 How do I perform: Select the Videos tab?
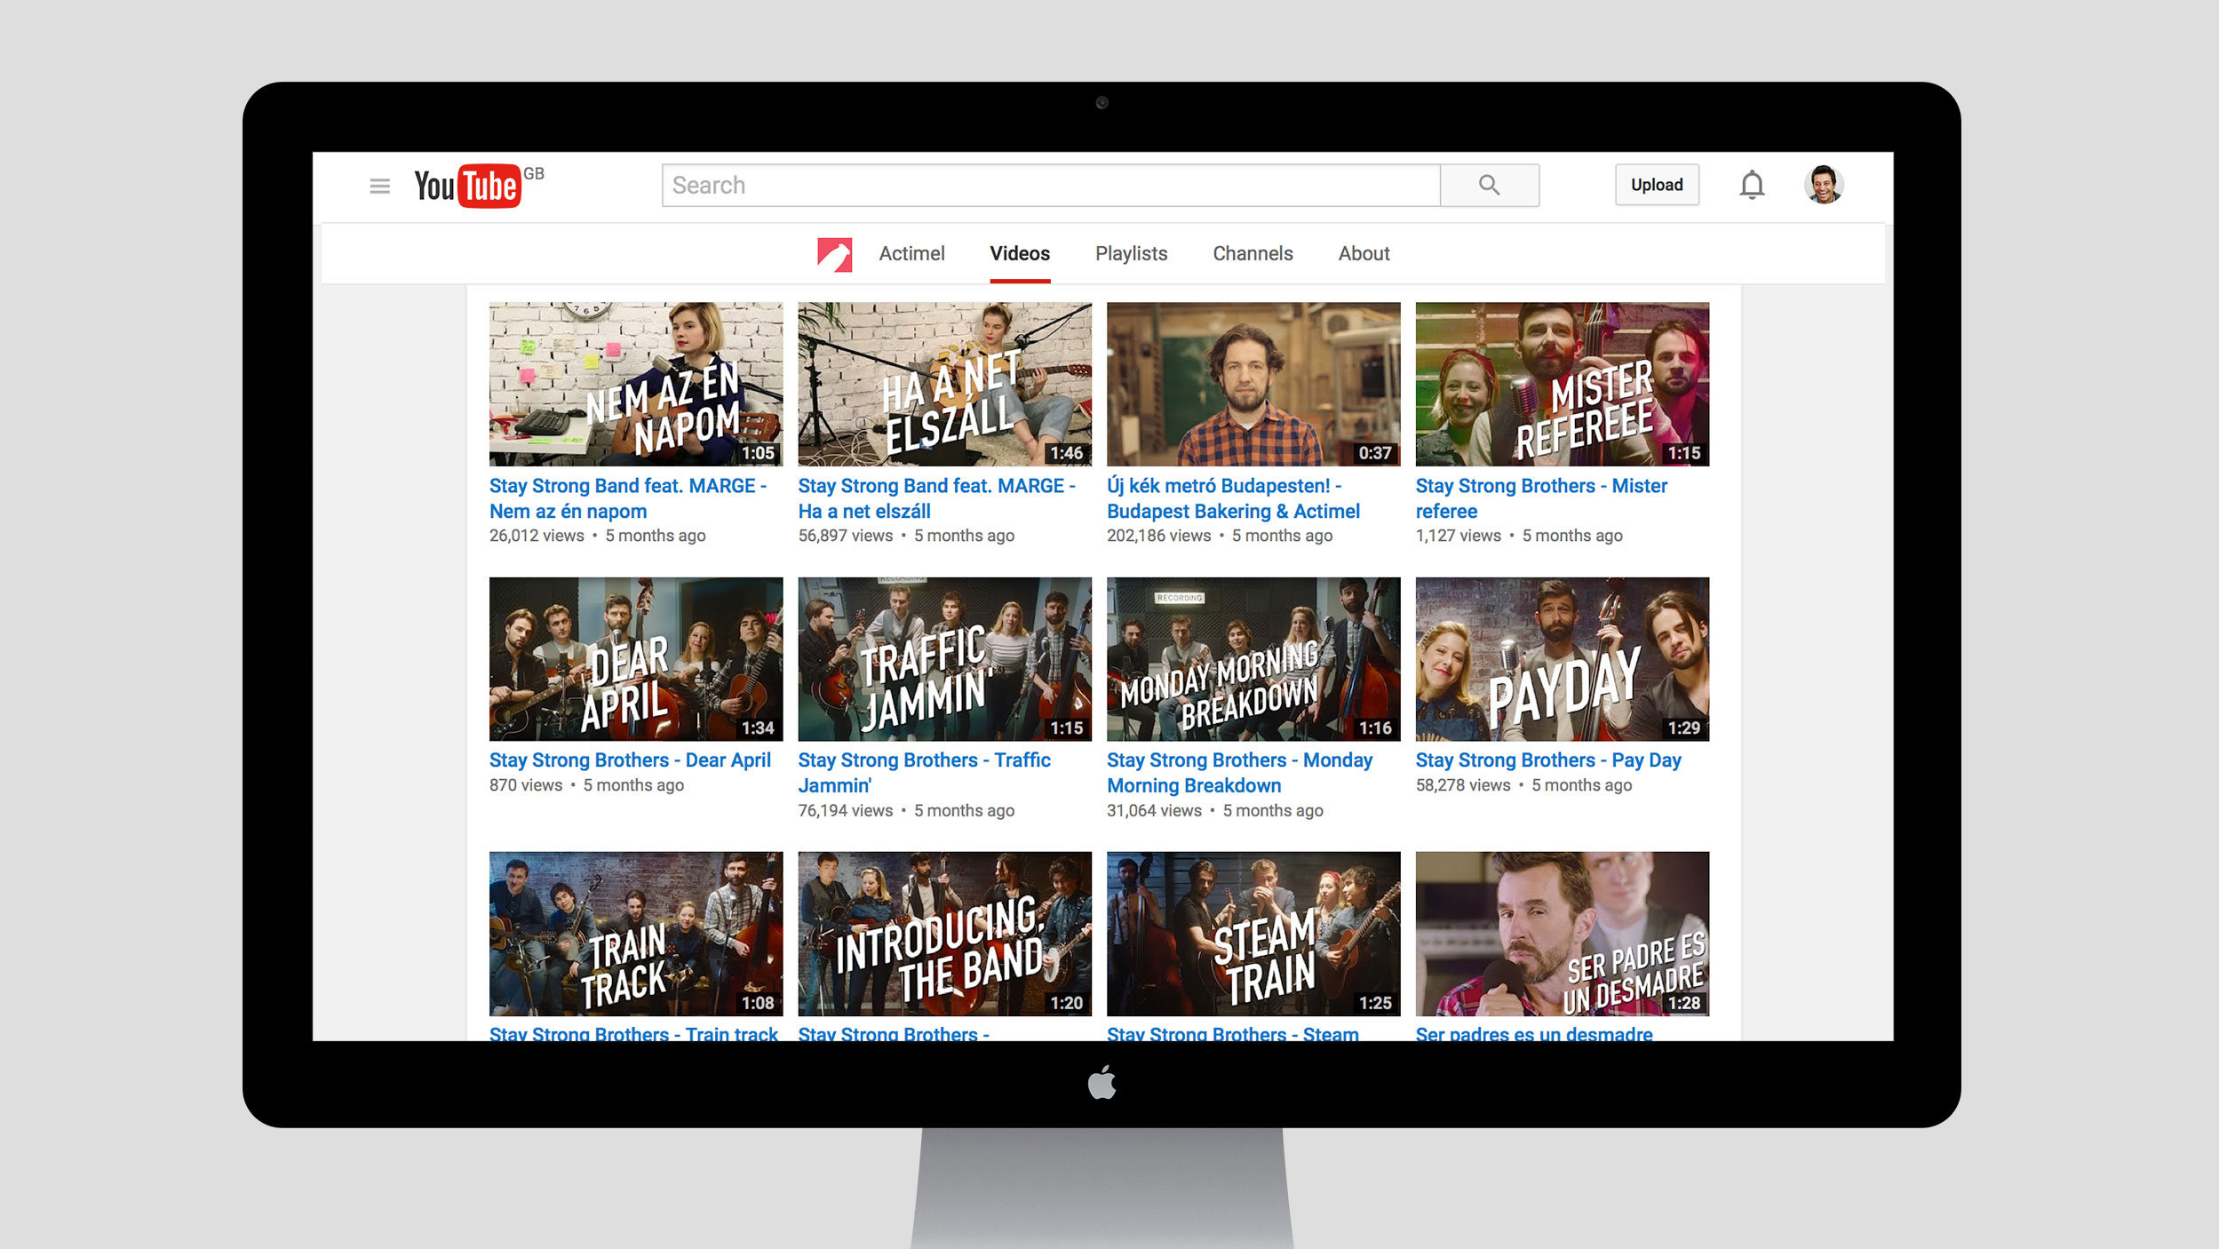pos(1019,254)
